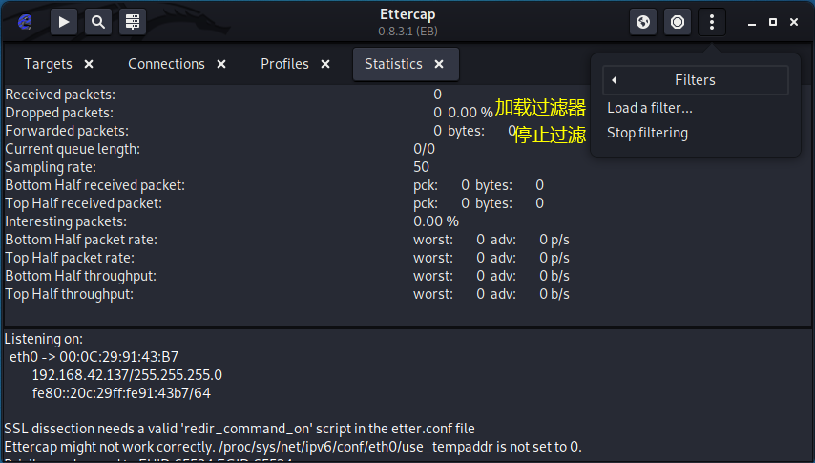
Task: Start sniffing with the play button
Action: pos(64,22)
